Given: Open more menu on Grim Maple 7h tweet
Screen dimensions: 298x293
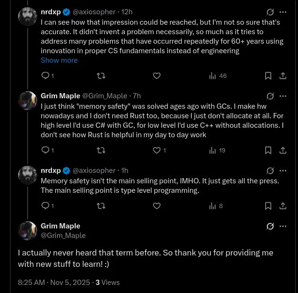Looking at the screenshot, I should coord(283,95).
